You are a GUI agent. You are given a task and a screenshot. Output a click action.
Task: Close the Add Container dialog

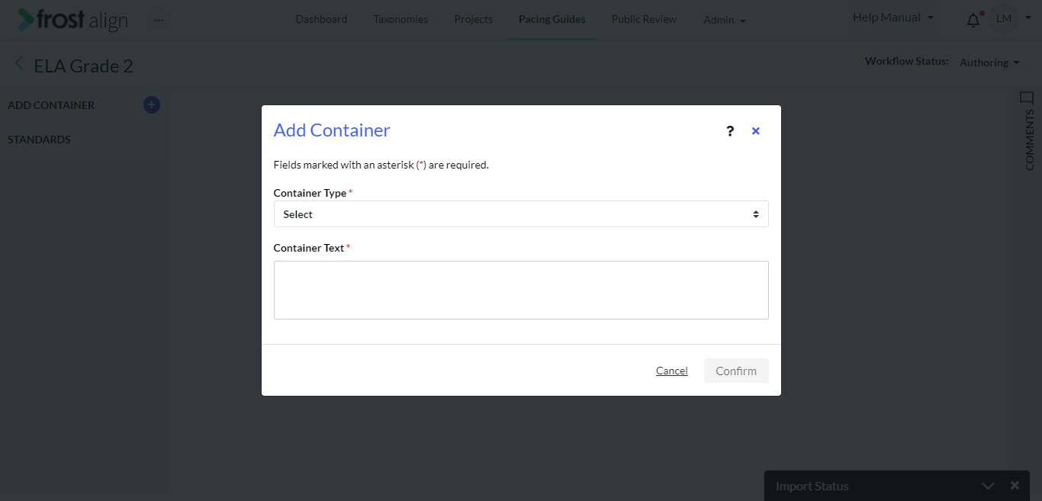tap(756, 131)
